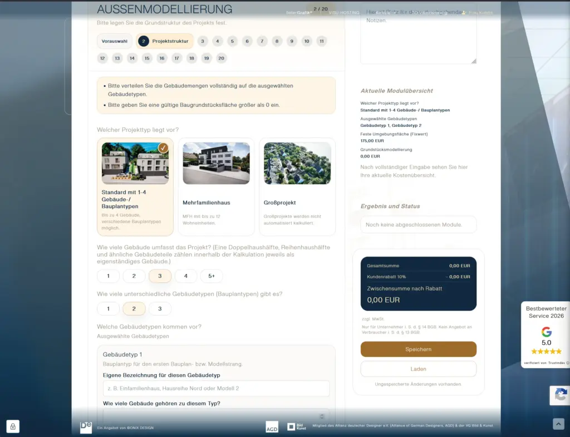Click the stepper arrows on Gebäude count field
570x437 pixels.
coord(322,416)
